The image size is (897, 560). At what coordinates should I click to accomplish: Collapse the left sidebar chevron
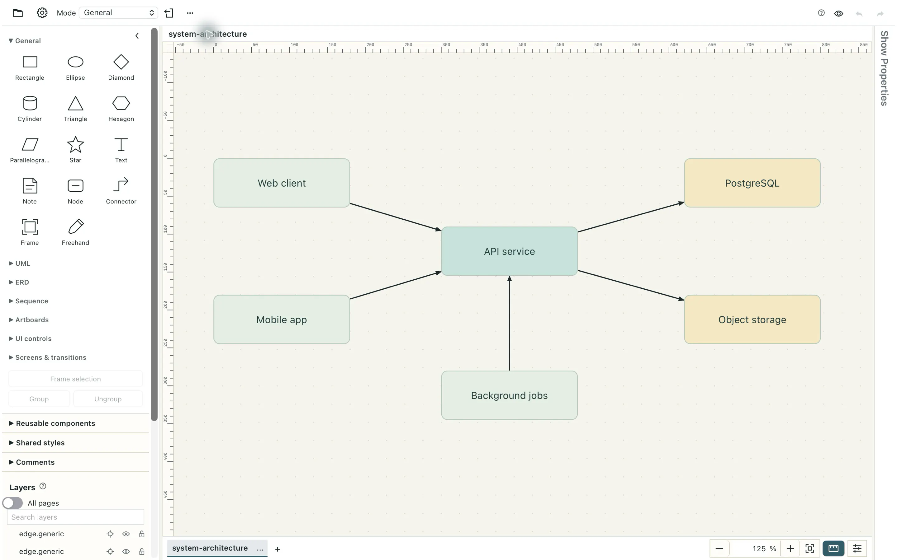click(137, 36)
